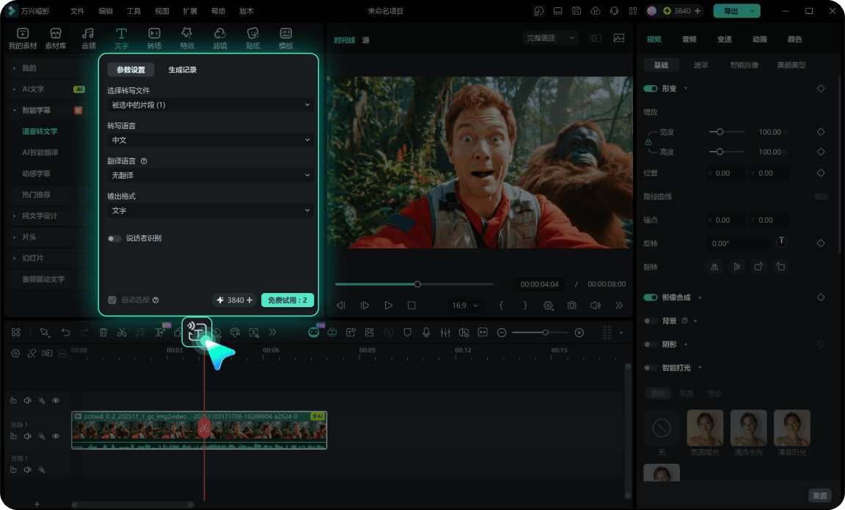This screenshot has height=510, width=845.
Task: Check the 自动匹配 checkbox
Action: (x=112, y=300)
